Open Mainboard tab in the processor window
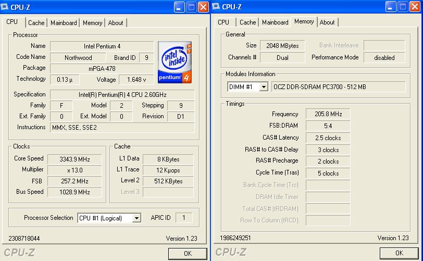Image resolution: width=423 pixels, height=261 pixels. [x=64, y=23]
